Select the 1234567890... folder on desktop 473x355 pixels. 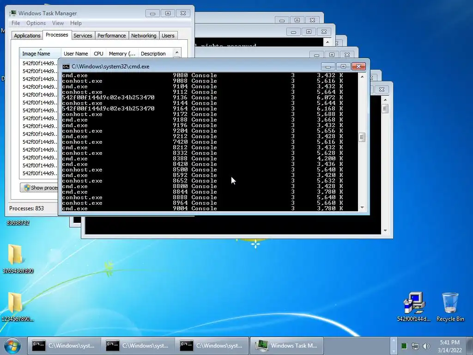tap(18, 307)
